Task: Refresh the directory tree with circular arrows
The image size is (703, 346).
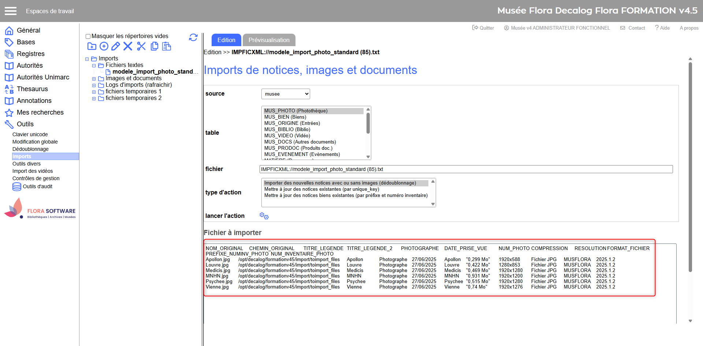Action: [193, 37]
